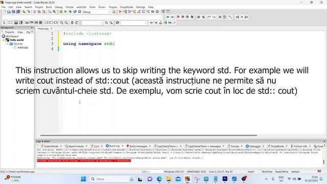The width and height of the screenshot is (327, 184).
Task: Click the WINDOWS-1252 encoding status entry
Action: pyautogui.click(x=196, y=172)
